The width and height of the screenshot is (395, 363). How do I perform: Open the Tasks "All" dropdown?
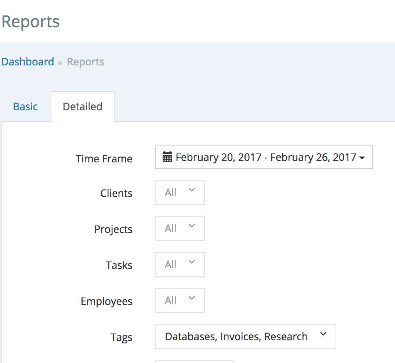[x=180, y=265]
